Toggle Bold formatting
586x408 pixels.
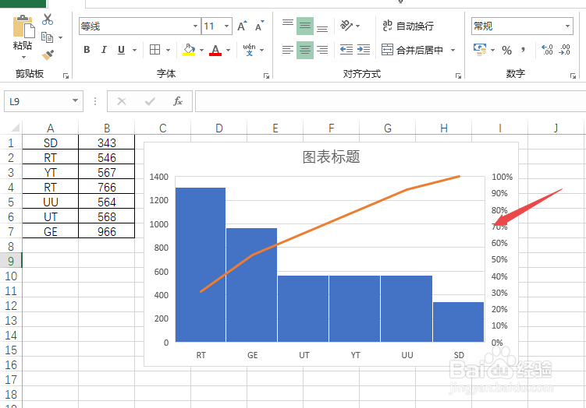coord(87,50)
